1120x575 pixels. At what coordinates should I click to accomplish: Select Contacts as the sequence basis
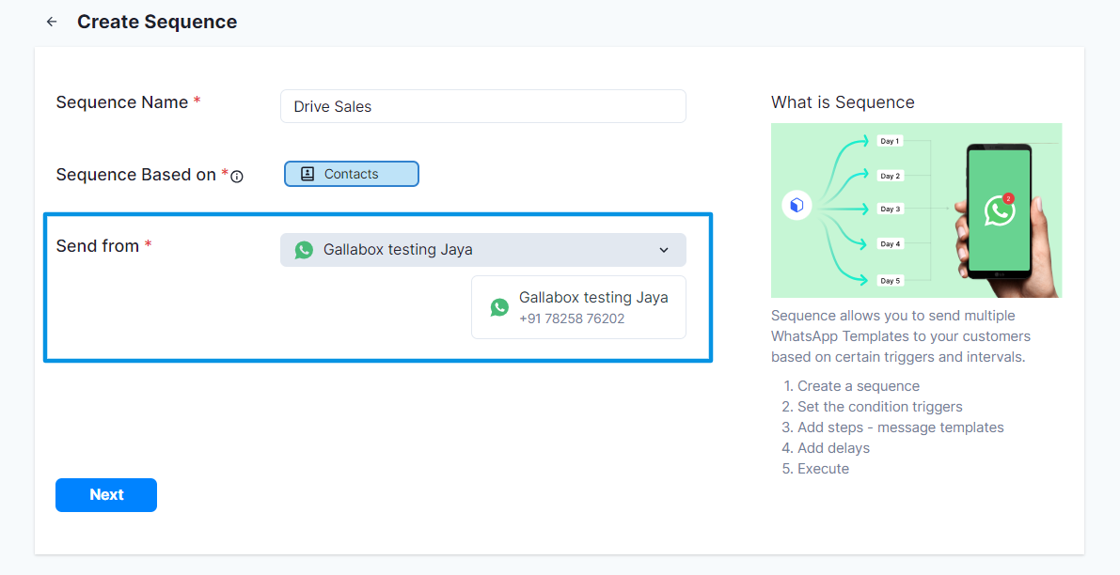(x=352, y=174)
